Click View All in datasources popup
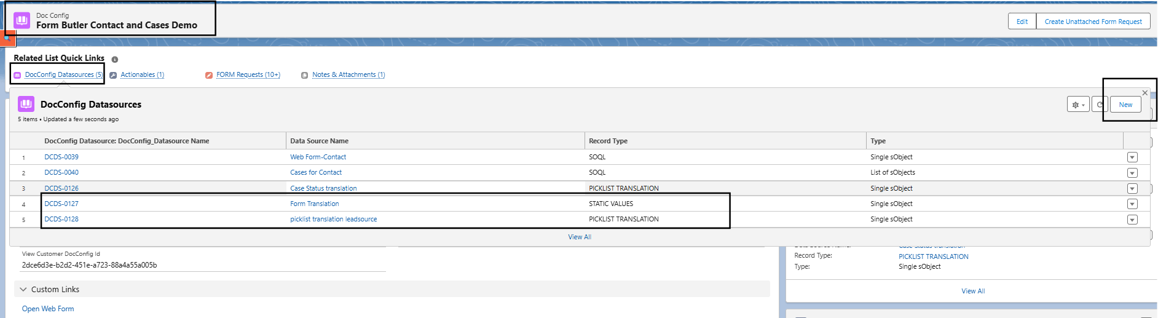The width and height of the screenshot is (1158, 318). 580,237
